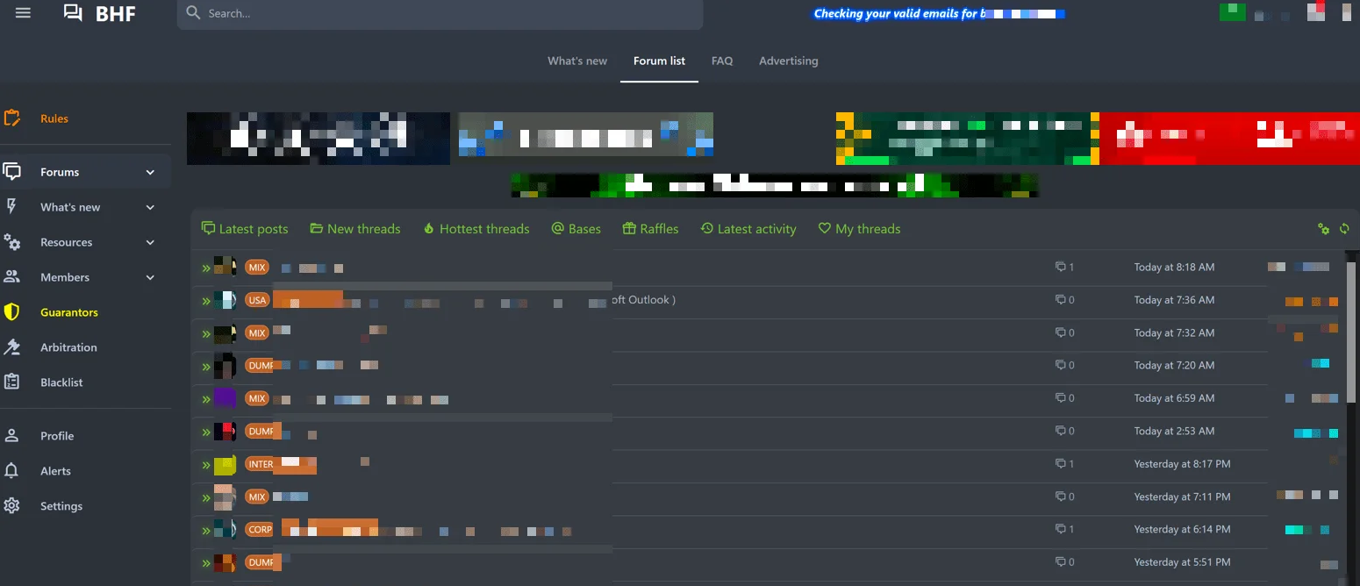This screenshot has height=586, width=1360.
Task: Expand the sidebar What's new chevron
Action: coord(150,207)
